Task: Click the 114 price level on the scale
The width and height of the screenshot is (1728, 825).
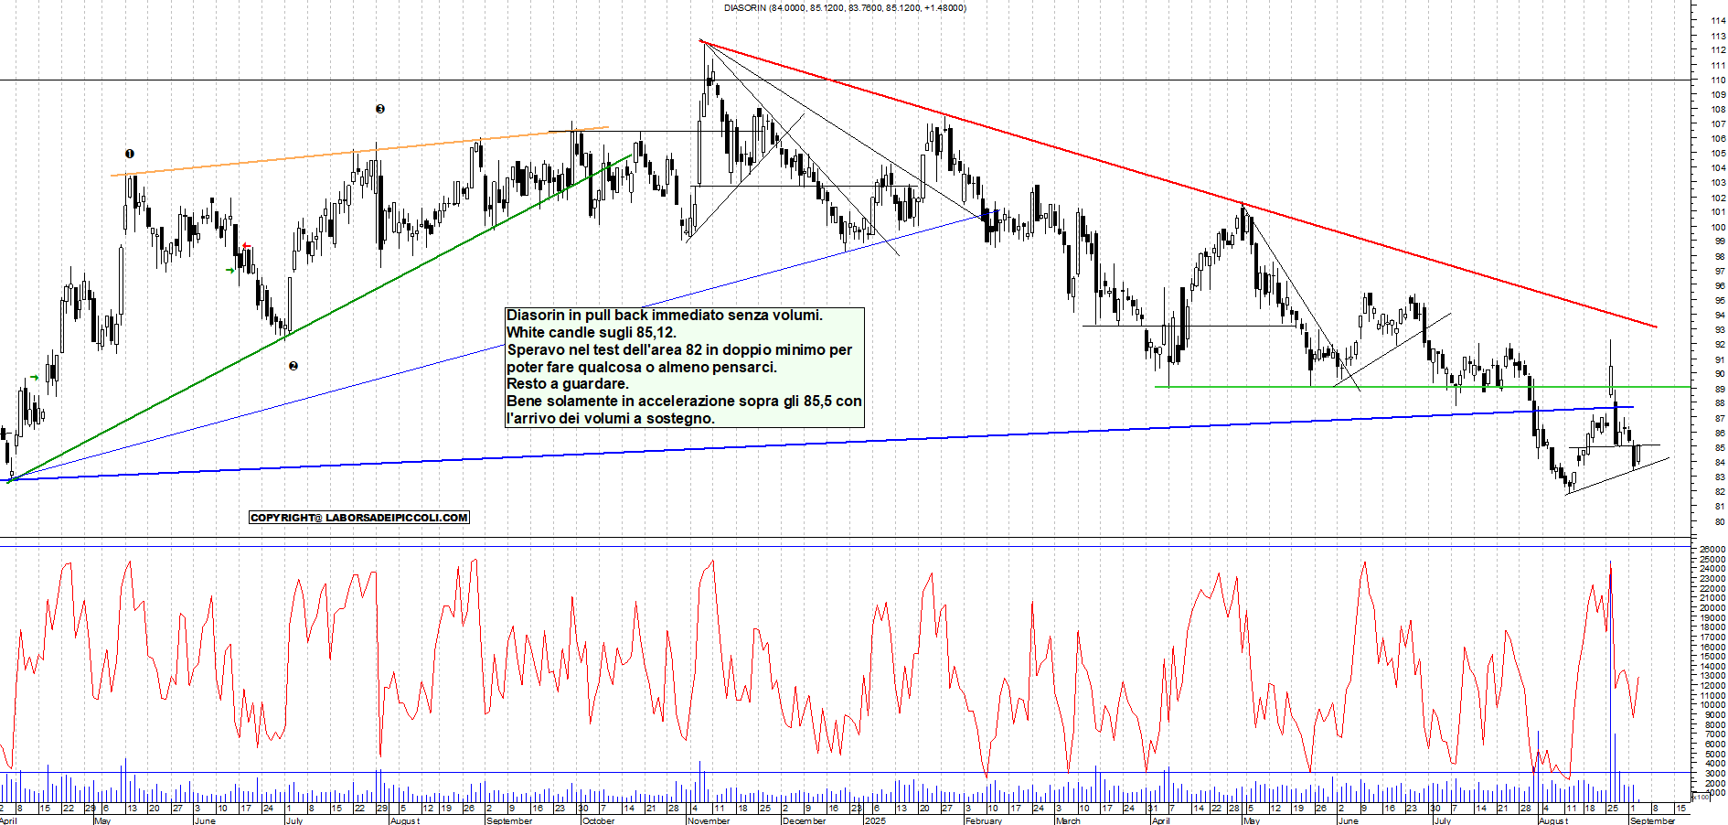Action: (1719, 21)
